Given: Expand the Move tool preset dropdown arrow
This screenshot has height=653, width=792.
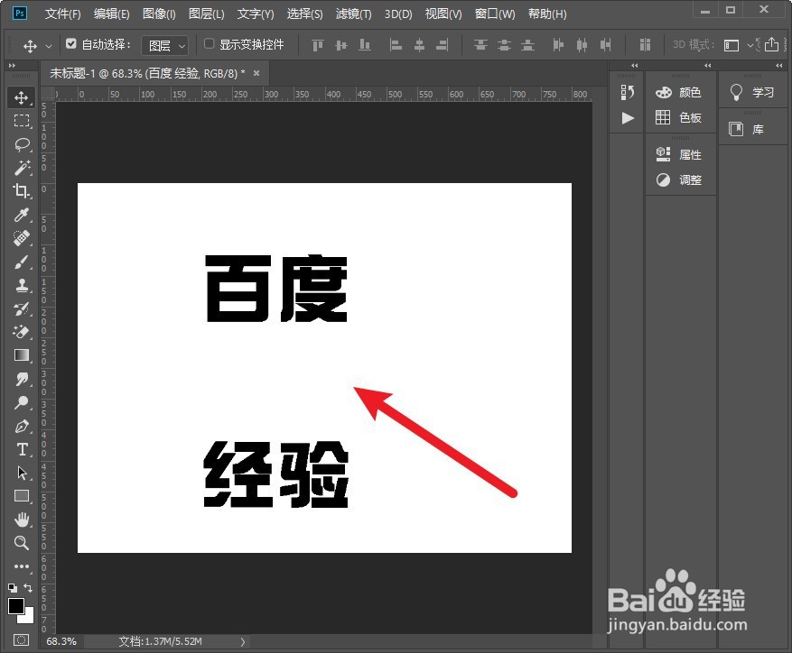Looking at the screenshot, I should point(49,46).
